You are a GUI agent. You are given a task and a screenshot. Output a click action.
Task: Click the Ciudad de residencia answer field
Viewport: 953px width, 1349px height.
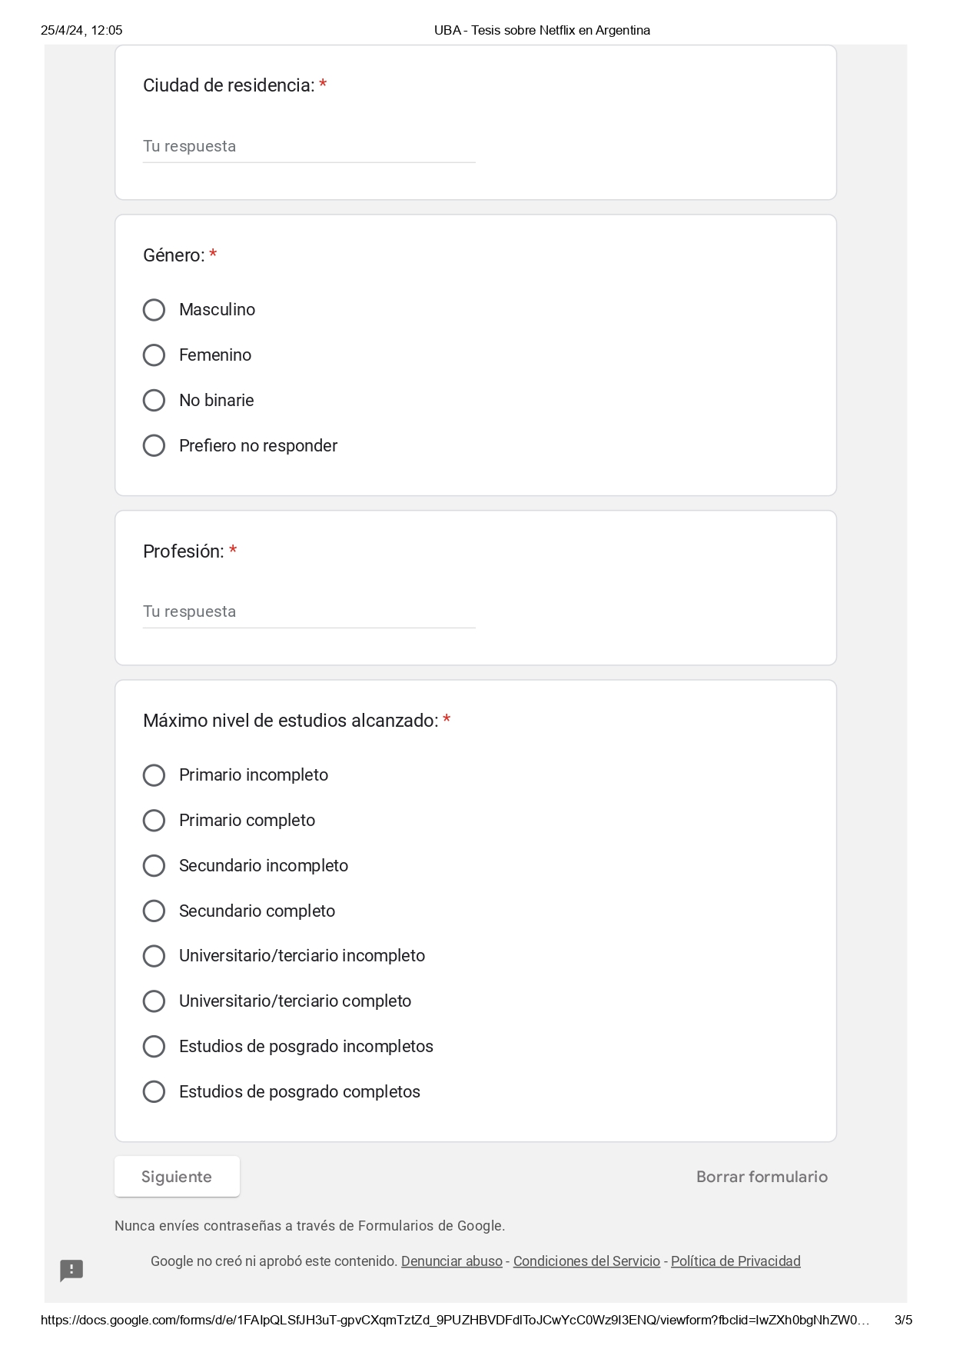pos(309,146)
